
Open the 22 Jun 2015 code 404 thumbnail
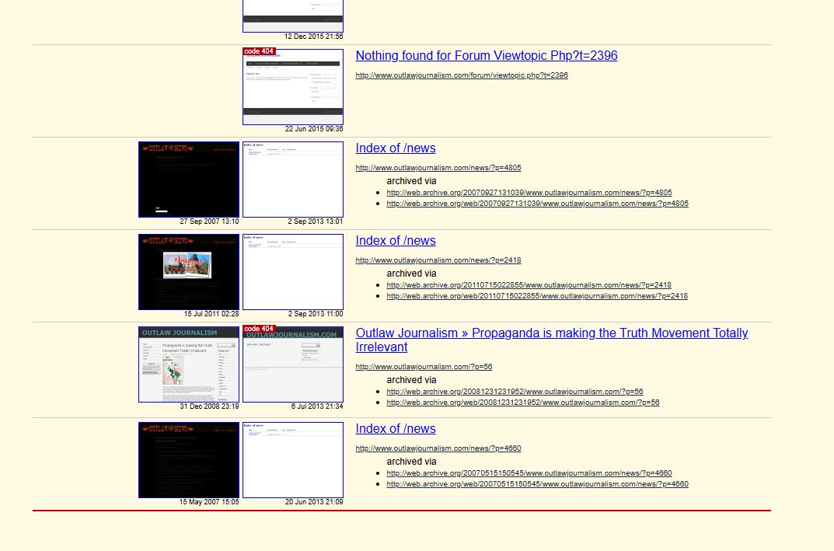tap(293, 87)
